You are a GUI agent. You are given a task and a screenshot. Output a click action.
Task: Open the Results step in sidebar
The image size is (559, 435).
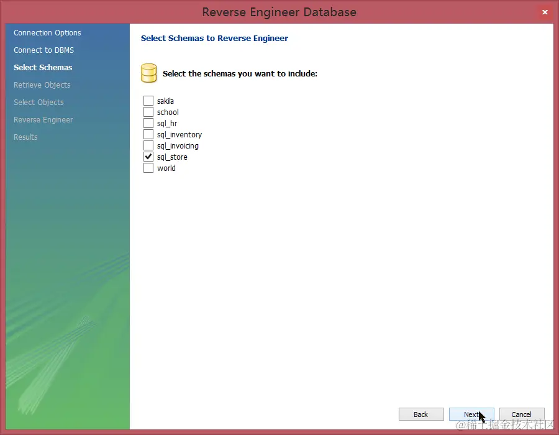pyautogui.click(x=25, y=137)
